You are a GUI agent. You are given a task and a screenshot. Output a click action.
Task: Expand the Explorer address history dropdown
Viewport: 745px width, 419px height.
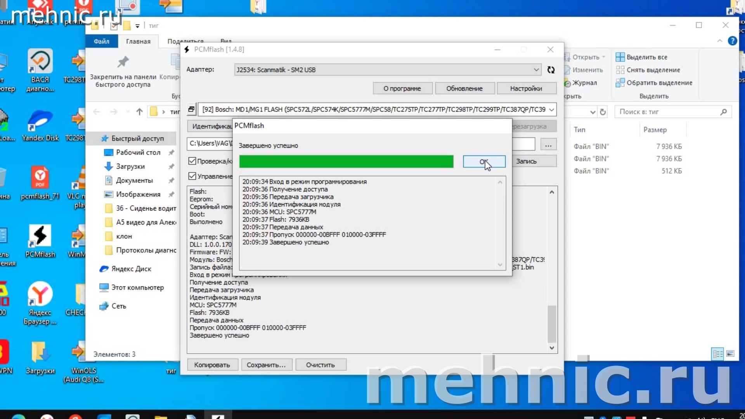point(593,112)
